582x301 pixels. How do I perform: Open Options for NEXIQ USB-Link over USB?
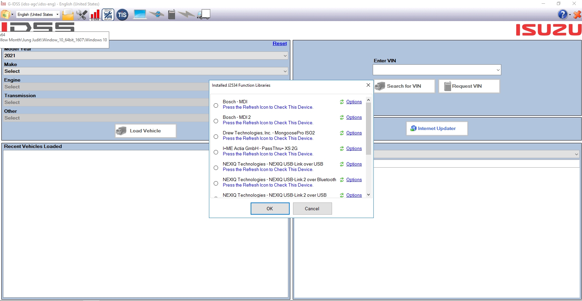(x=354, y=164)
